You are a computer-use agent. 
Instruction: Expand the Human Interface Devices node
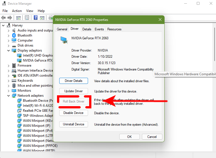coord(9,71)
